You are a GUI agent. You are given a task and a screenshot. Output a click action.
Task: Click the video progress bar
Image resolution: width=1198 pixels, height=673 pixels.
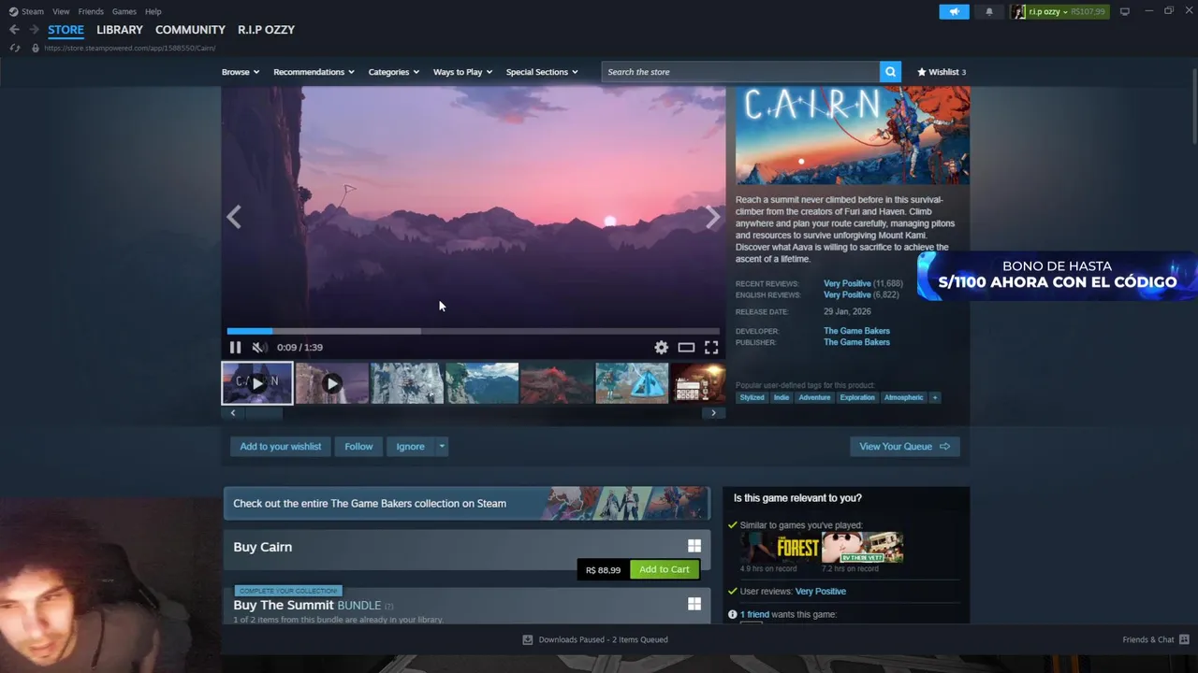pyautogui.click(x=473, y=331)
